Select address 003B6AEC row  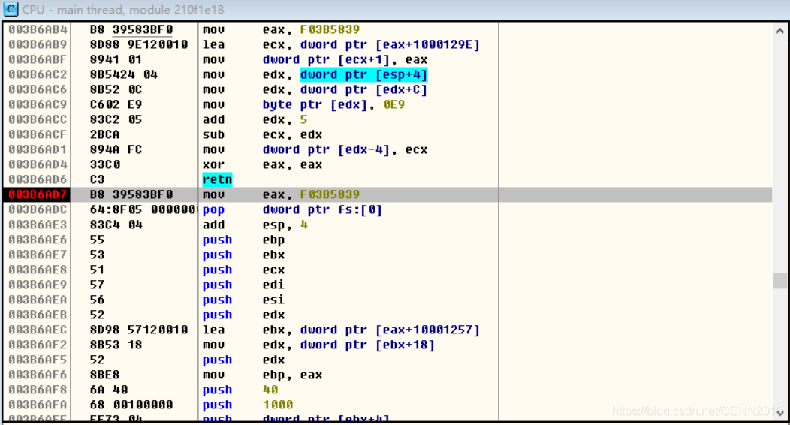point(387,330)
